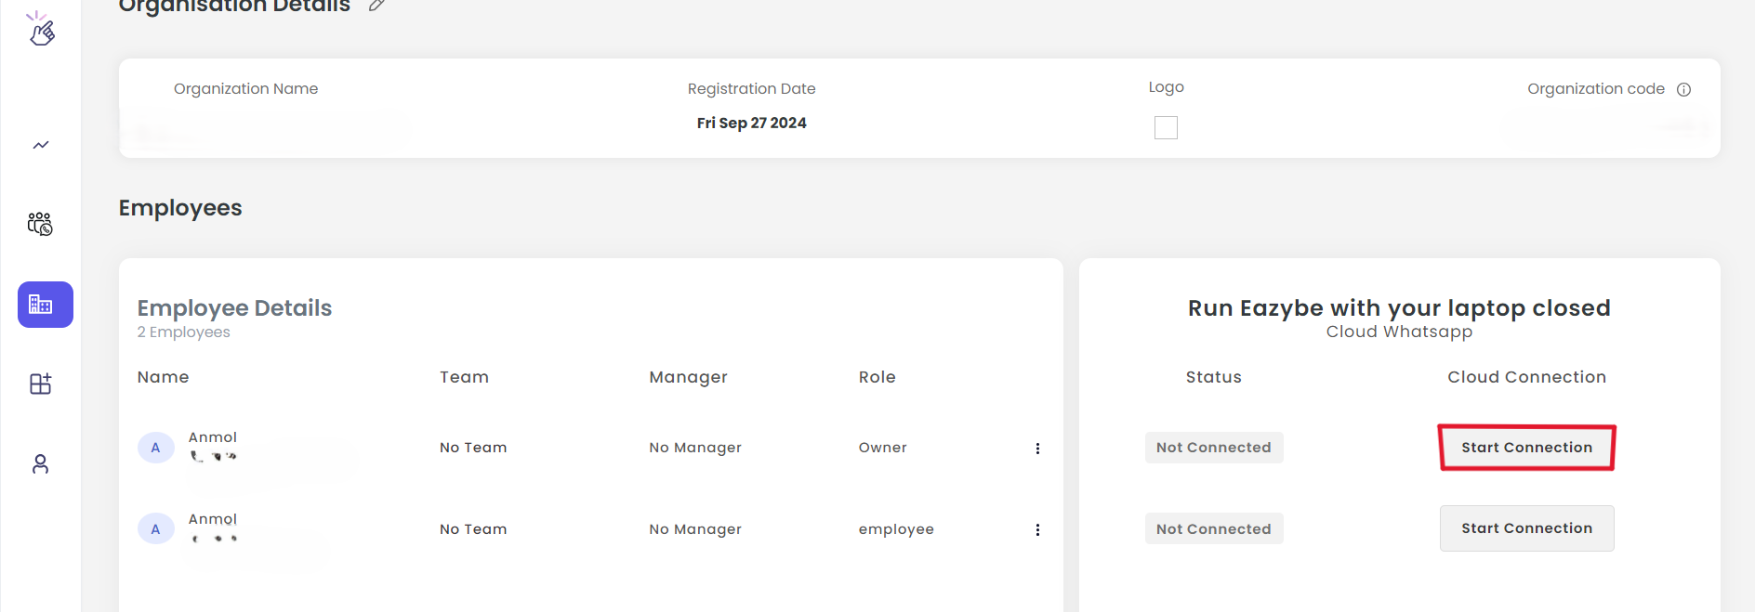Click avatar of Anmol in the employee row
1755x612 pixels.
coord(156,529)
